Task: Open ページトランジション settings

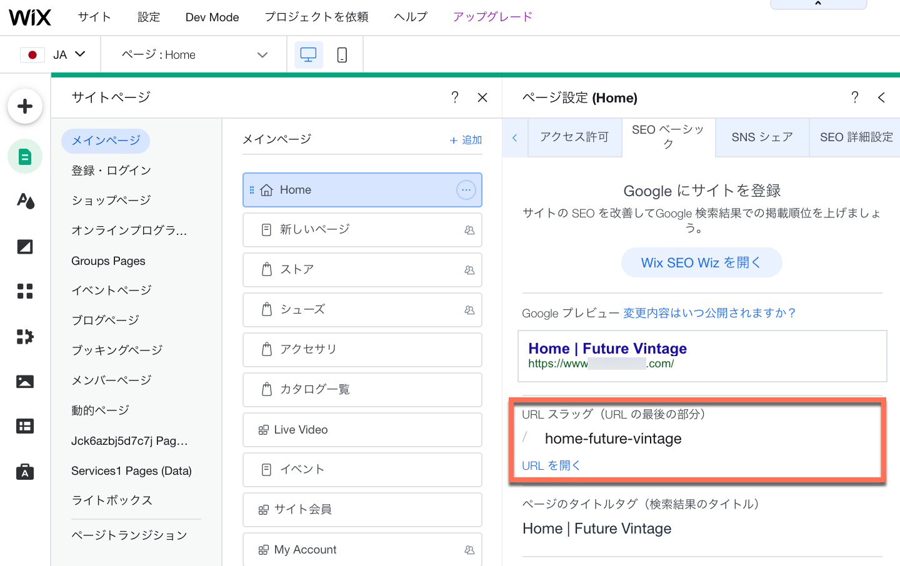Action: 129,535
